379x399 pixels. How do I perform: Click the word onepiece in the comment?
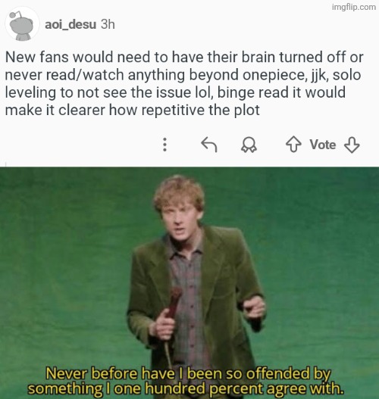(274, 75)
